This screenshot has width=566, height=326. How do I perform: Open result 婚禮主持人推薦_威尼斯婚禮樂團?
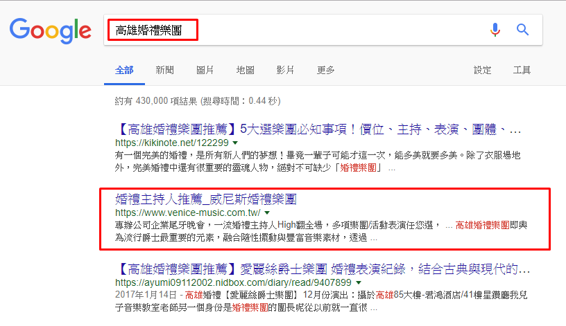point(206,199)
